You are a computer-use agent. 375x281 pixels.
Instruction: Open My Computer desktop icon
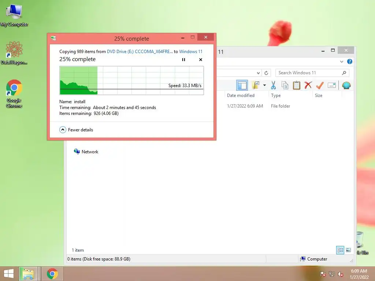coord(14,15)
